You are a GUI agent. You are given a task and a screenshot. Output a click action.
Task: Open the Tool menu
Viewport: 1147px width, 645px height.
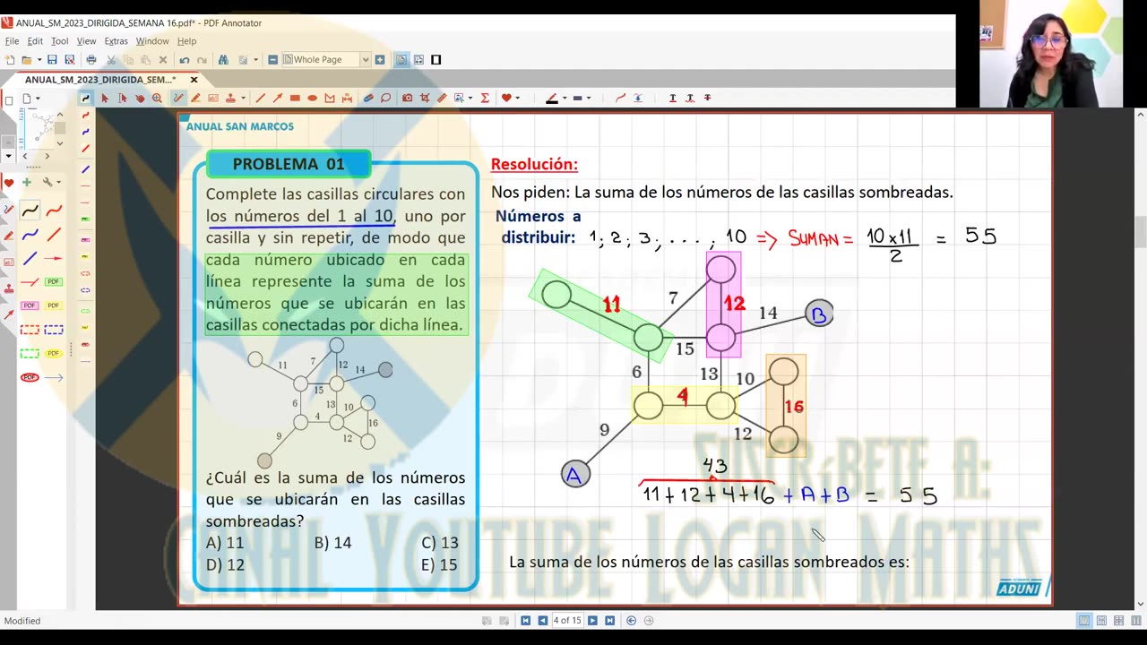tap(59, 41)
